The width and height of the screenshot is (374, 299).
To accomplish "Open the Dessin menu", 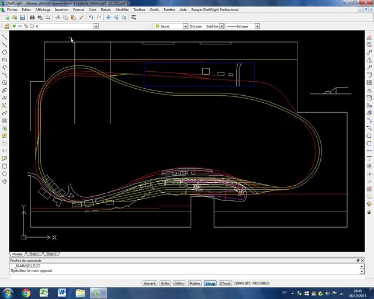I will [105, 10].
